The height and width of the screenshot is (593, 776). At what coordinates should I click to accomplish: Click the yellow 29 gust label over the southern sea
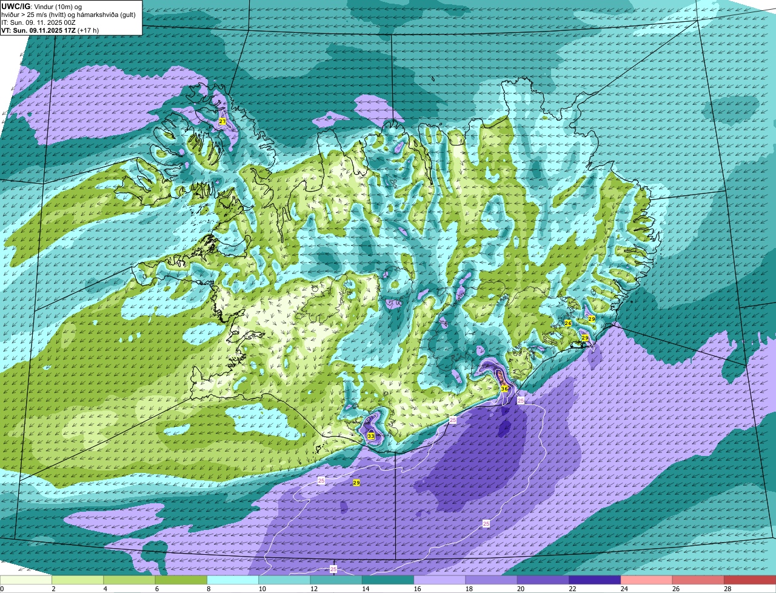356,483
